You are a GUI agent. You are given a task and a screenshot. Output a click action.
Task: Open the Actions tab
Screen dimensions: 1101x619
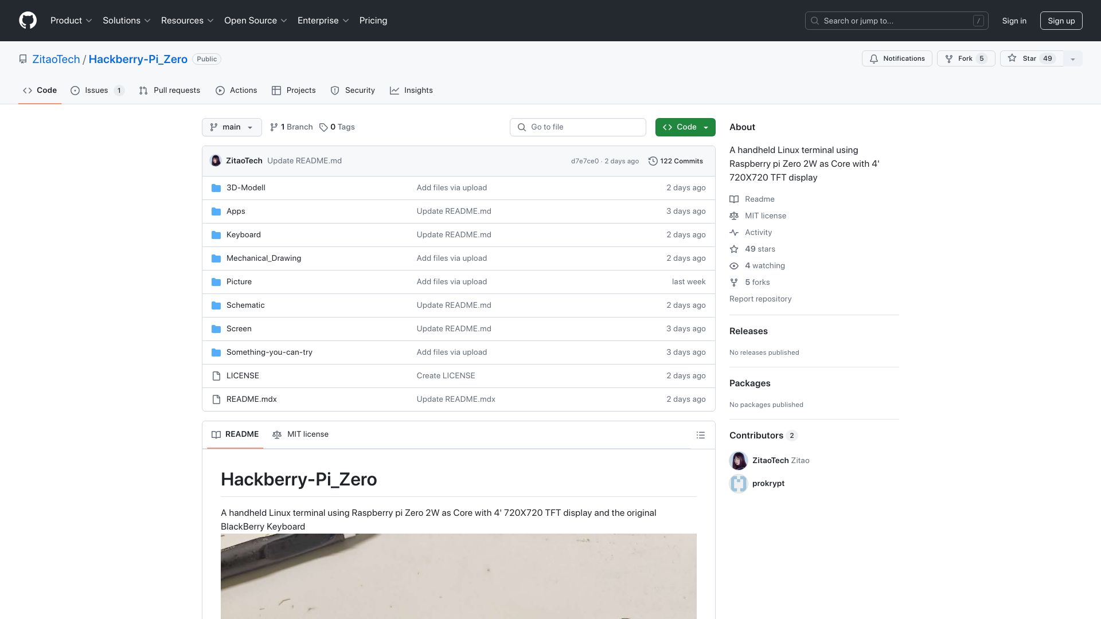236,91
